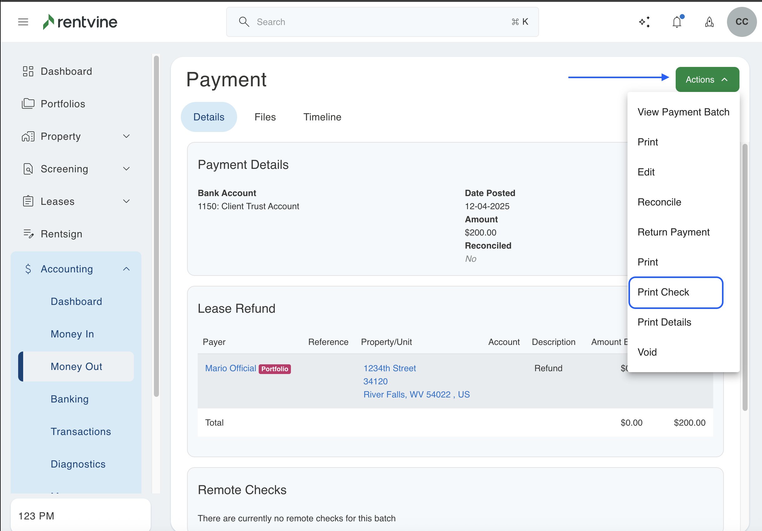Switch to the Timeline tab
This screenshot has height=531, width=762.
pyautogui.click(x=322, y=117)
